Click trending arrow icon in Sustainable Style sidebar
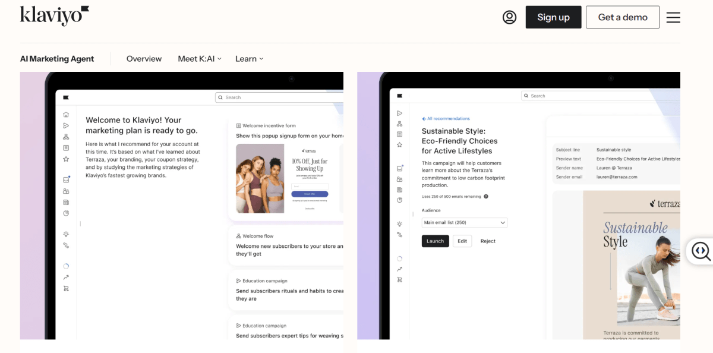This screenshot has width=713, height=353. click(x=400, y=269)
